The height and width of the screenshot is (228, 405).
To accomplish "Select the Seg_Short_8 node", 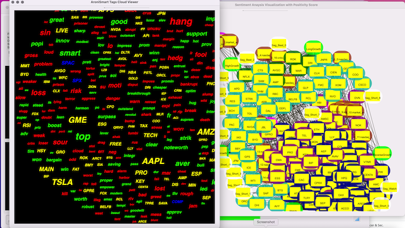I will pyautogui.click(x=373, y=98).
